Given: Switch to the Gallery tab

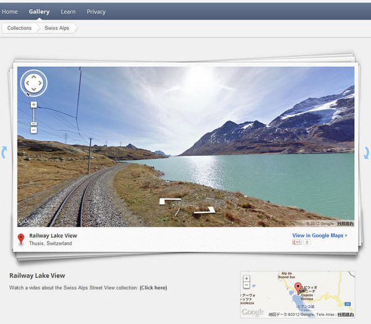Looking at the screenshot, I should (40, 12).
